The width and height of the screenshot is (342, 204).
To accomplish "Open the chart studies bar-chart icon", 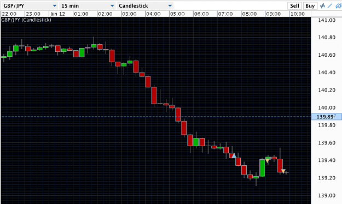I will click(322, 5).
